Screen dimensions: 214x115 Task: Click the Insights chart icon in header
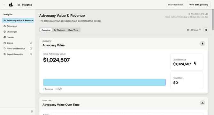click(x=19, y=5)
